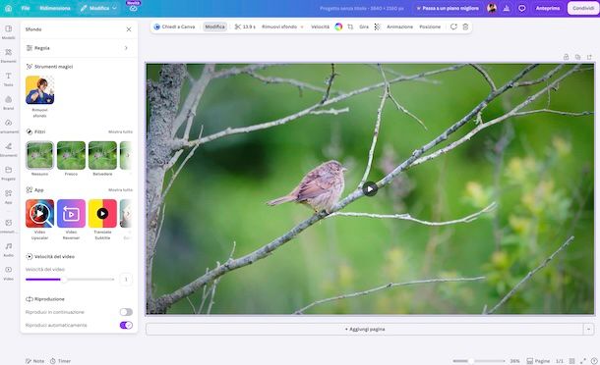Image resolution: width=600 pixels, height=365 pixels.
Task: Go to the Canva home icon
Action: (x=9, y=8)
